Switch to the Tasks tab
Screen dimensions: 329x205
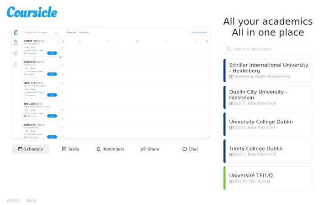tap(70, 149)
